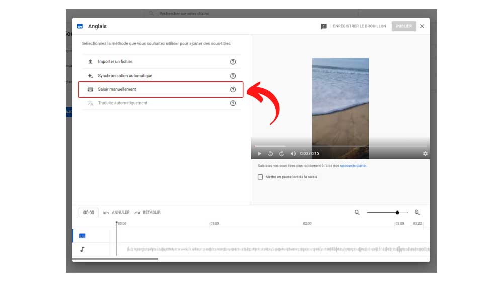This screenshot has height=282, width=503.
Task: Choose Synchronisation automatique method
Action: coord(161,76)
